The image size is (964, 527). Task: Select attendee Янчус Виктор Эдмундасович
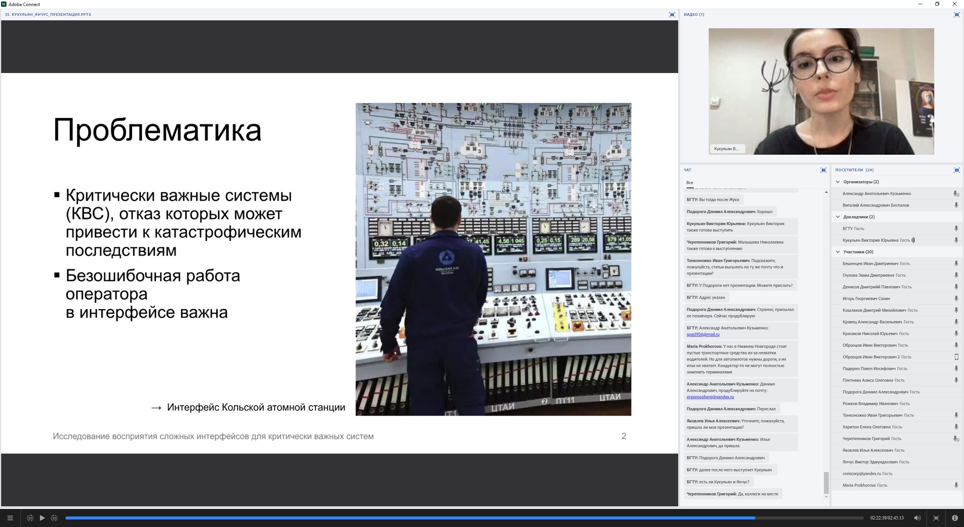[897, 462]
